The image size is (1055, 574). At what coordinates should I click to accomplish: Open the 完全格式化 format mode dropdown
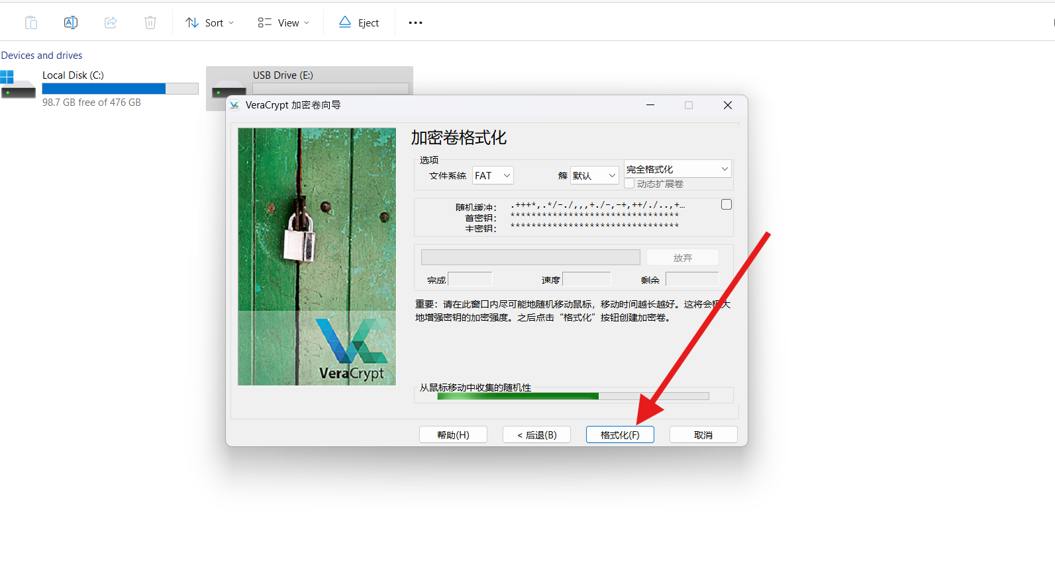(678, 169)
